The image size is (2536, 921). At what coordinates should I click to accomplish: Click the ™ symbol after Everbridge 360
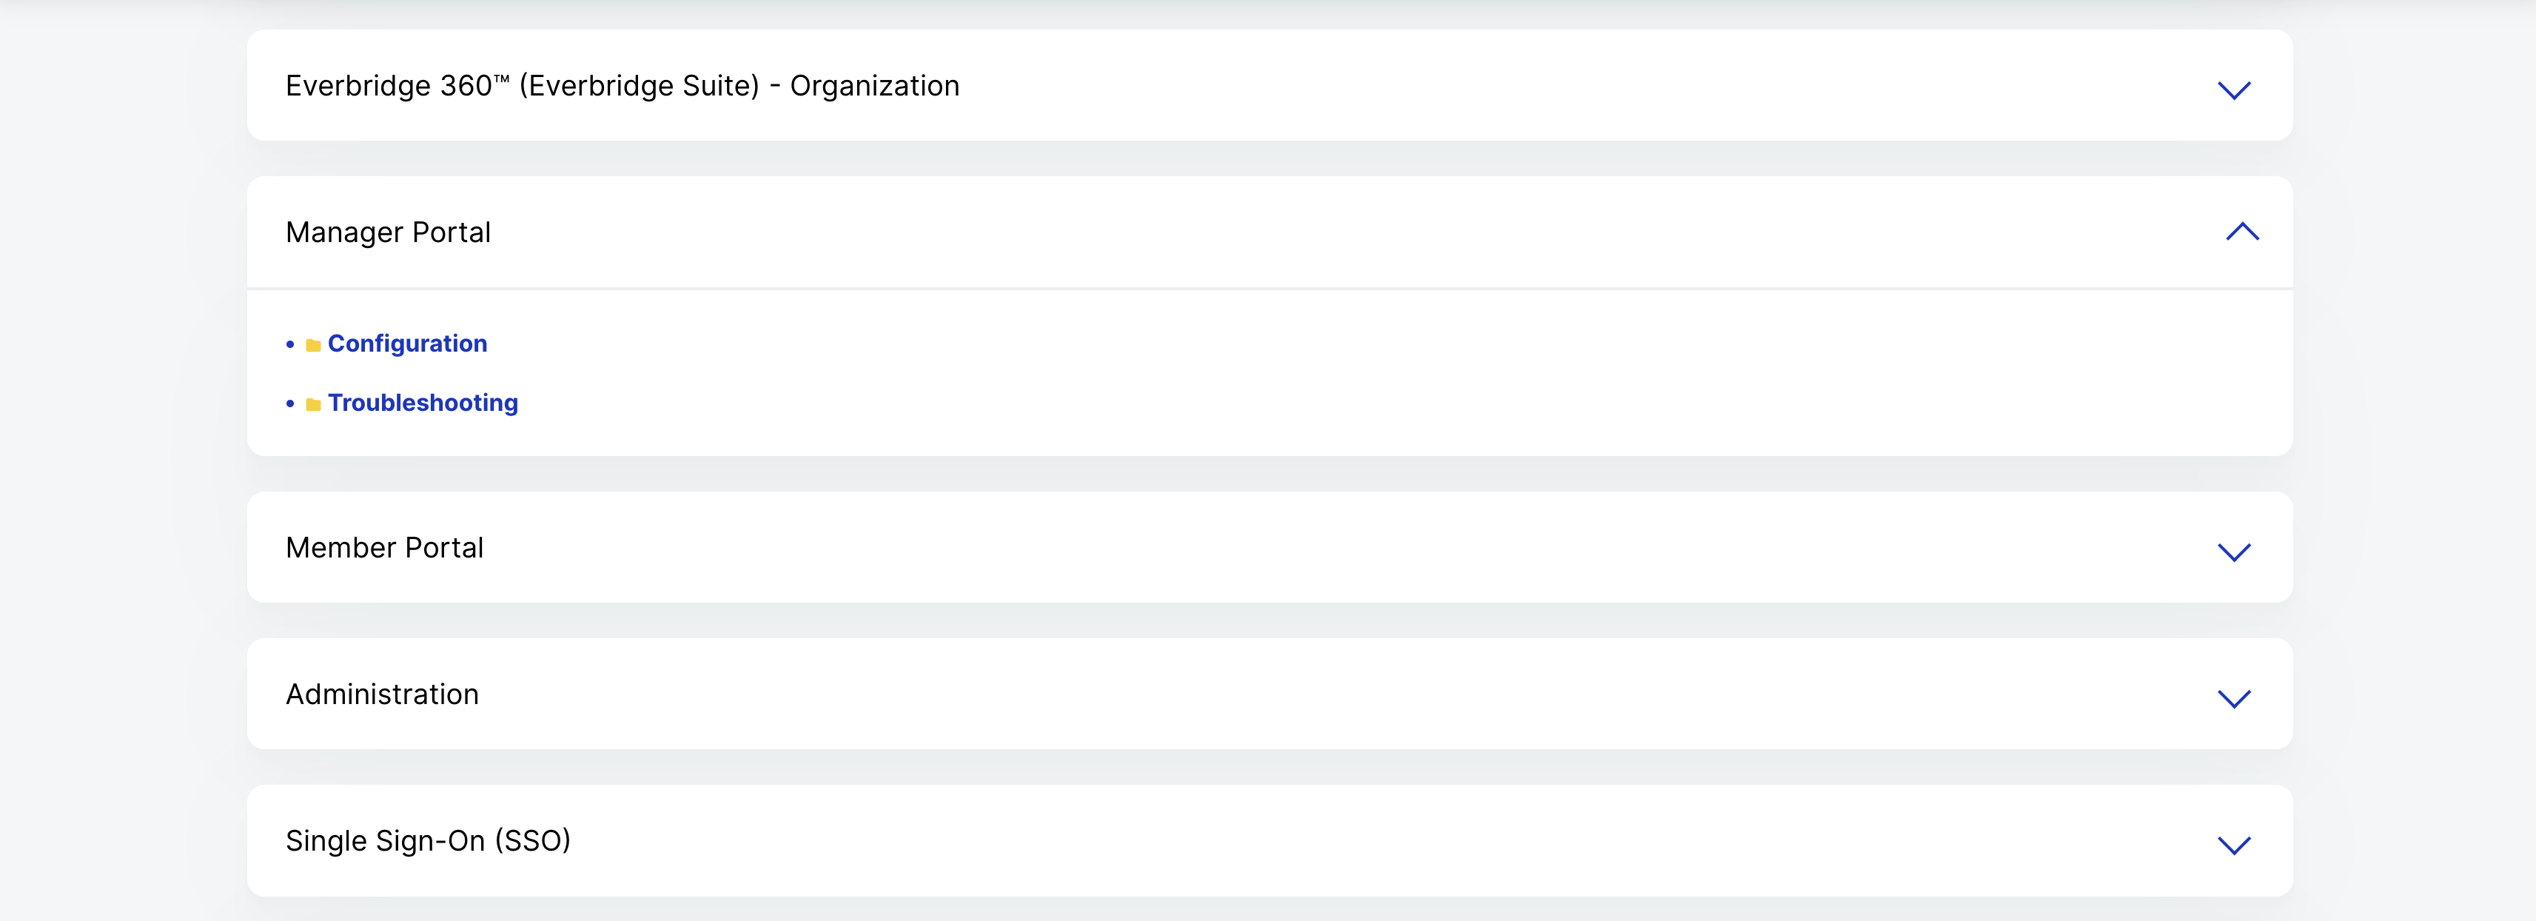(x=501, y=77)
